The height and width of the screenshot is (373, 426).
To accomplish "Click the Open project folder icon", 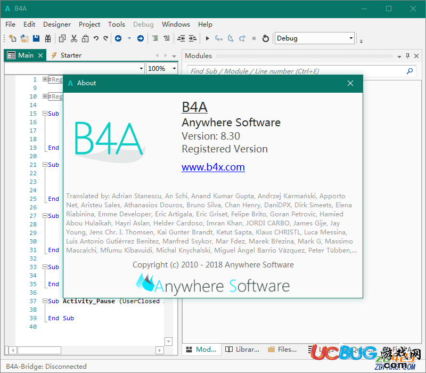I will click(24, 38).
